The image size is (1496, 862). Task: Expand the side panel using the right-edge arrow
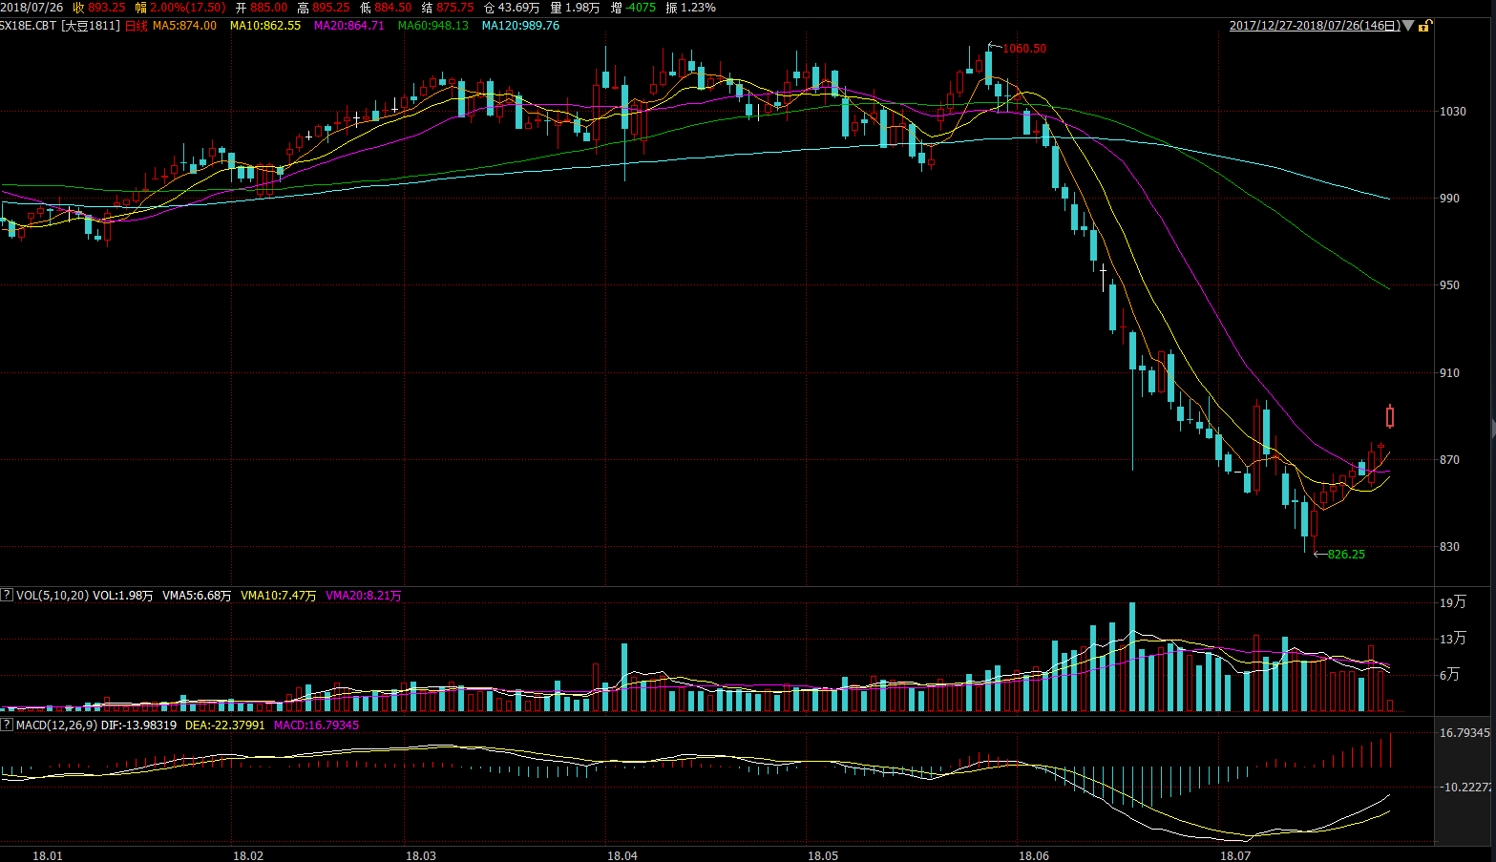pos(1492,427)
